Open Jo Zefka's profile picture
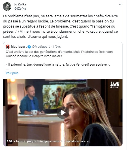129x150 pixels. (x=7, y=7)
